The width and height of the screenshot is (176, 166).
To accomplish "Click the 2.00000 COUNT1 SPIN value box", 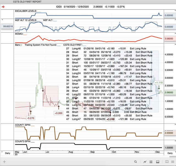I will click(170, 133).
